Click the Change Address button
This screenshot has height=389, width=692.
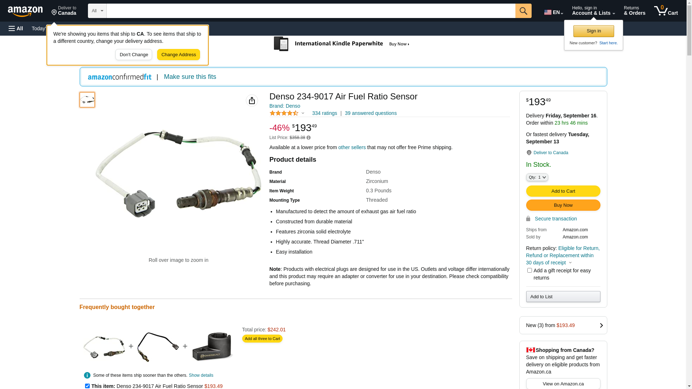click(178, 55)
